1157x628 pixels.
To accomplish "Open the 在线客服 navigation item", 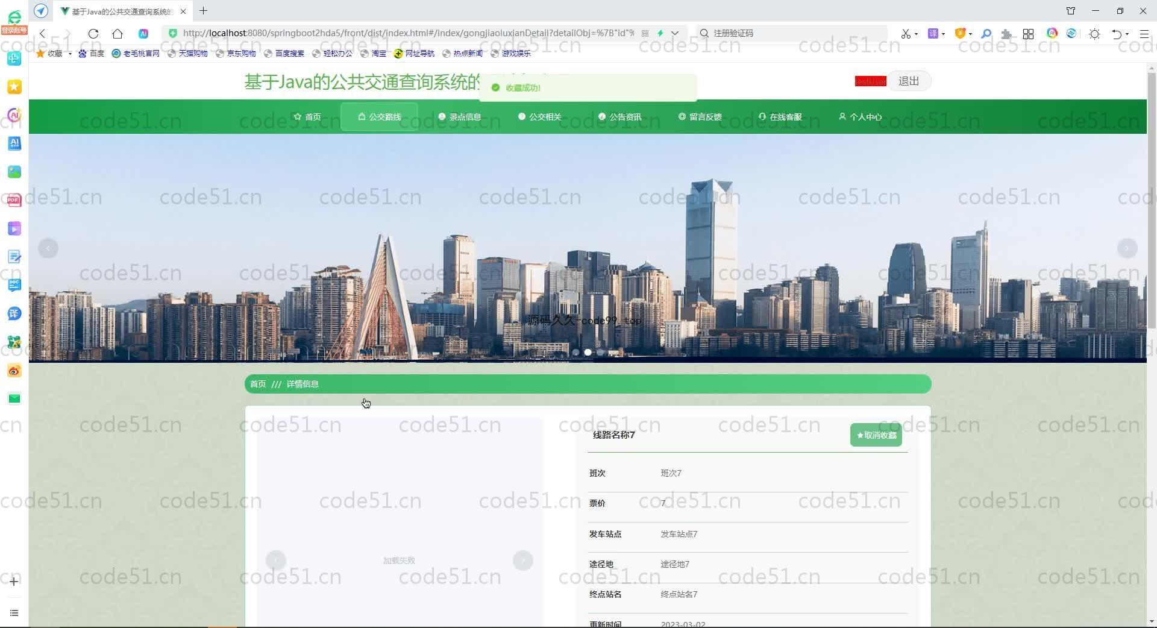I will [x=780, y=117].
